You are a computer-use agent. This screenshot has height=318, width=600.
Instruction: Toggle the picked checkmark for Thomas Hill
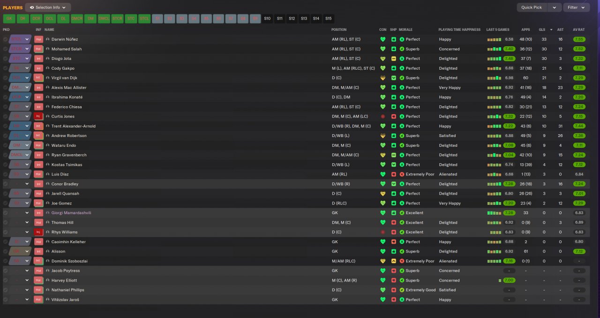6,223
